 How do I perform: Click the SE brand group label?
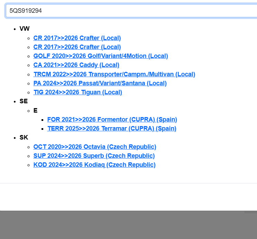24,101
